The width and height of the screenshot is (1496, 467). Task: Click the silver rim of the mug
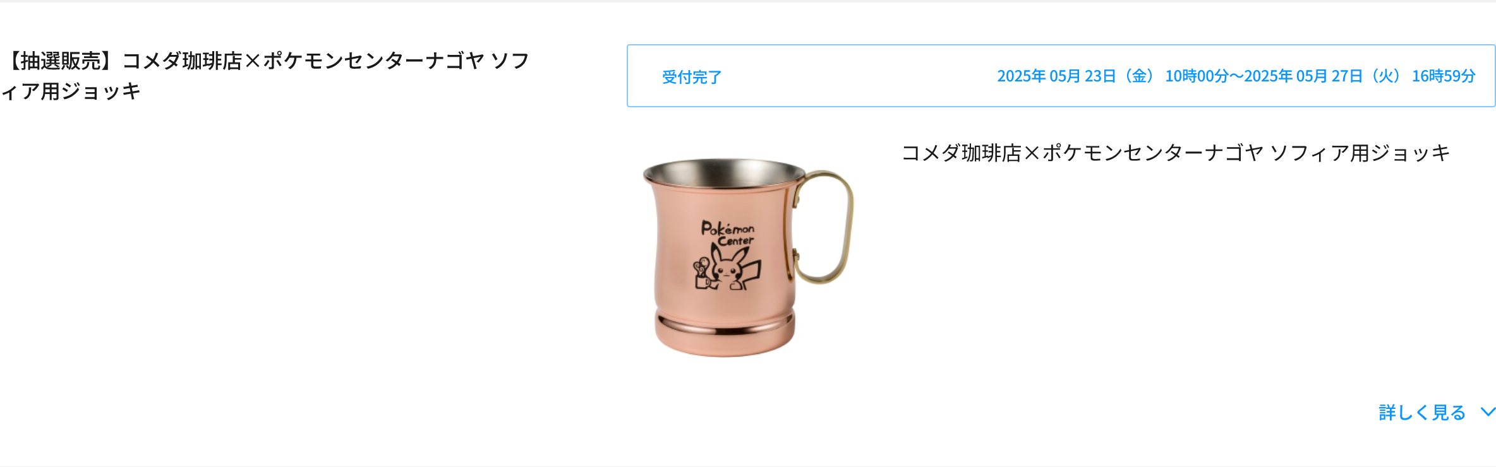[x=725, y=171]
